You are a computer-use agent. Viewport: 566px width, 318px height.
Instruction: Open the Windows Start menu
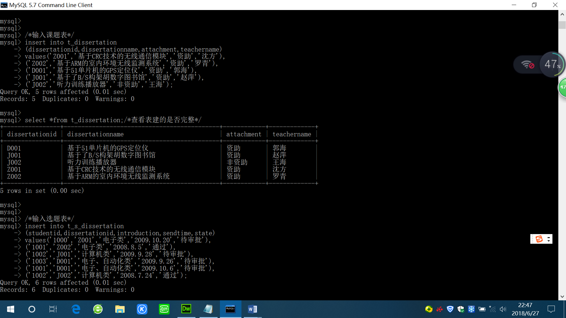coord(11,309)
